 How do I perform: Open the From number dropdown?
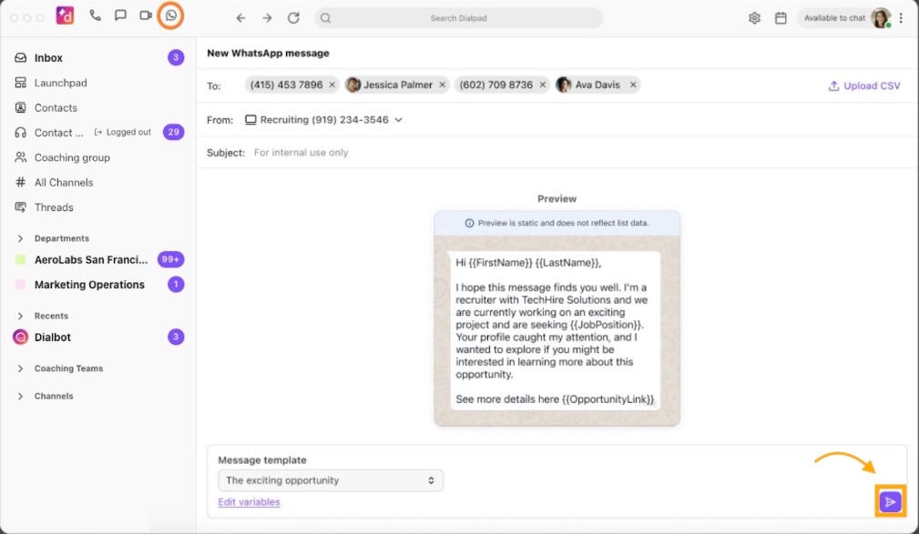click(x=323, y=120)
